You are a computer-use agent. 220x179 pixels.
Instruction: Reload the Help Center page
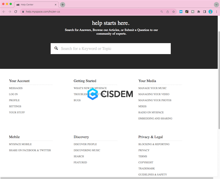tap(16, 12)
